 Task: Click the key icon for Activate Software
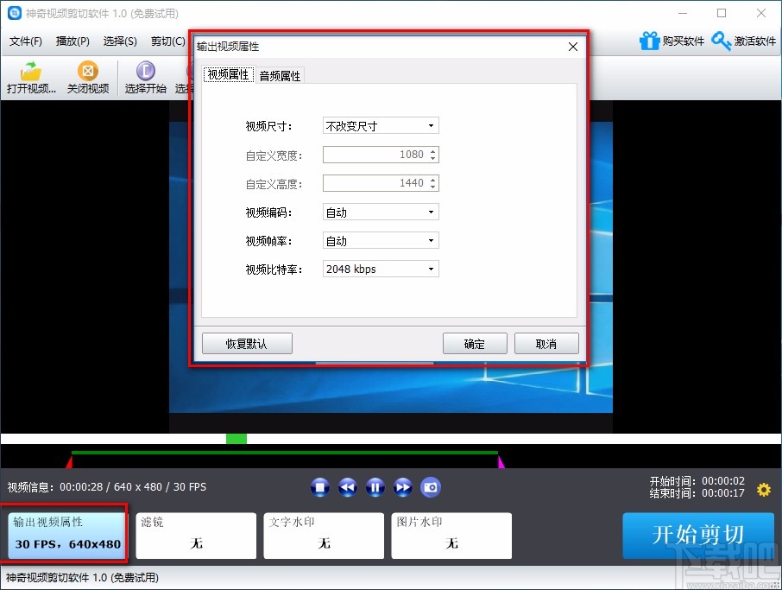click(x=722, y=41)
